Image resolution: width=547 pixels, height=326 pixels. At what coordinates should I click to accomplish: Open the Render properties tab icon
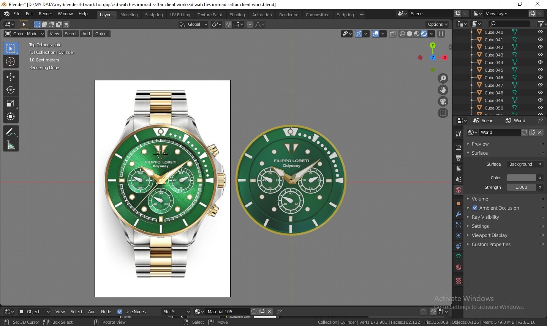click(458, 147)
